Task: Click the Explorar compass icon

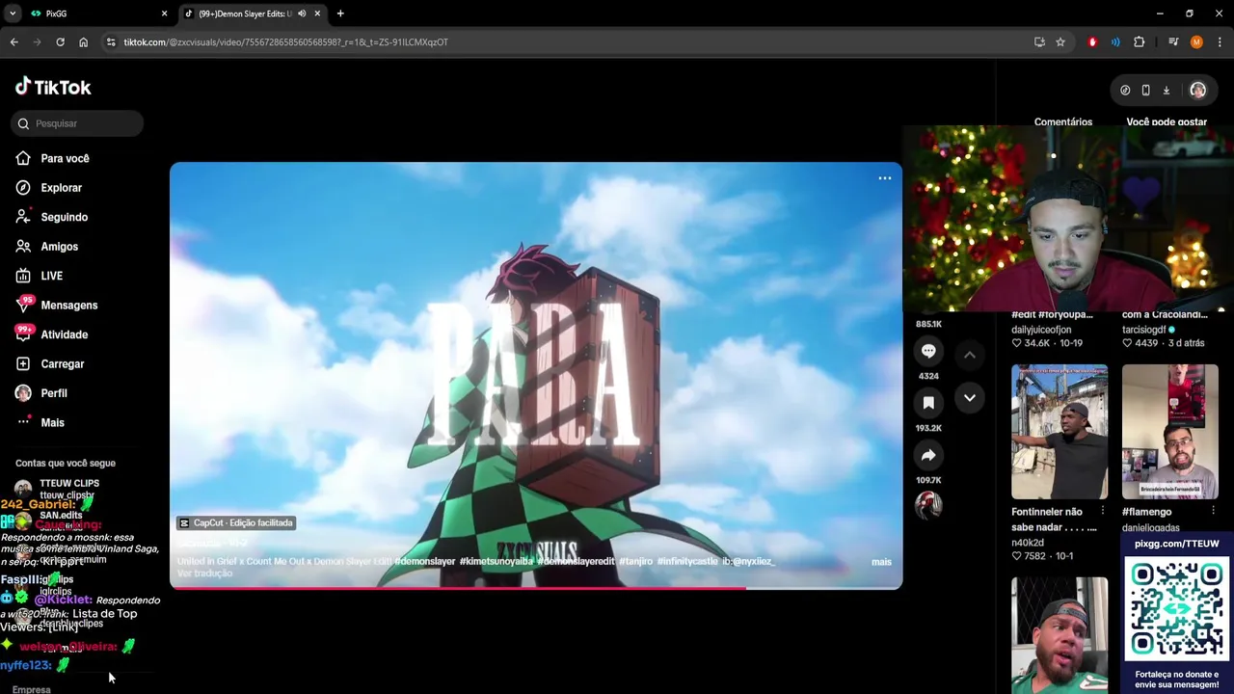Action: tap(23, 188)
